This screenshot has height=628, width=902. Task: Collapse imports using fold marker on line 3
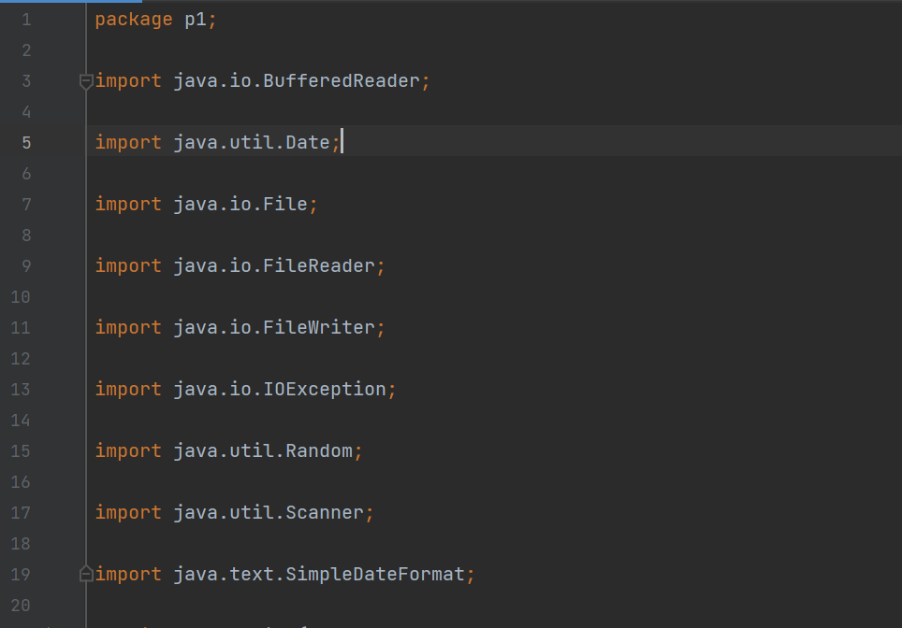coord(86,81)
